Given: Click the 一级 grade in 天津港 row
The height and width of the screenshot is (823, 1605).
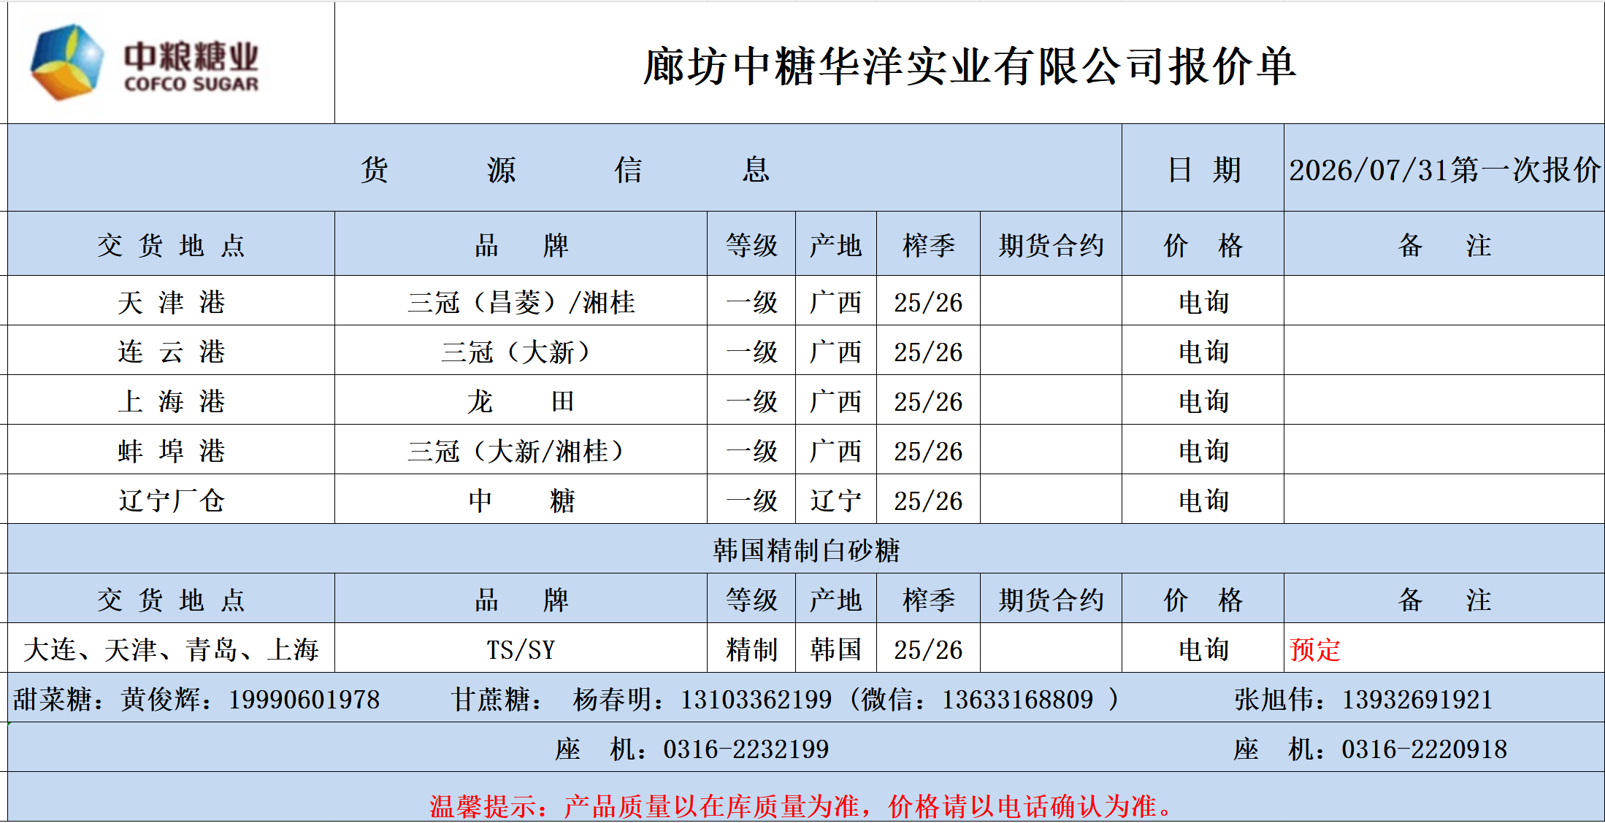Looking at the screenshot, I should pos(751,301).
